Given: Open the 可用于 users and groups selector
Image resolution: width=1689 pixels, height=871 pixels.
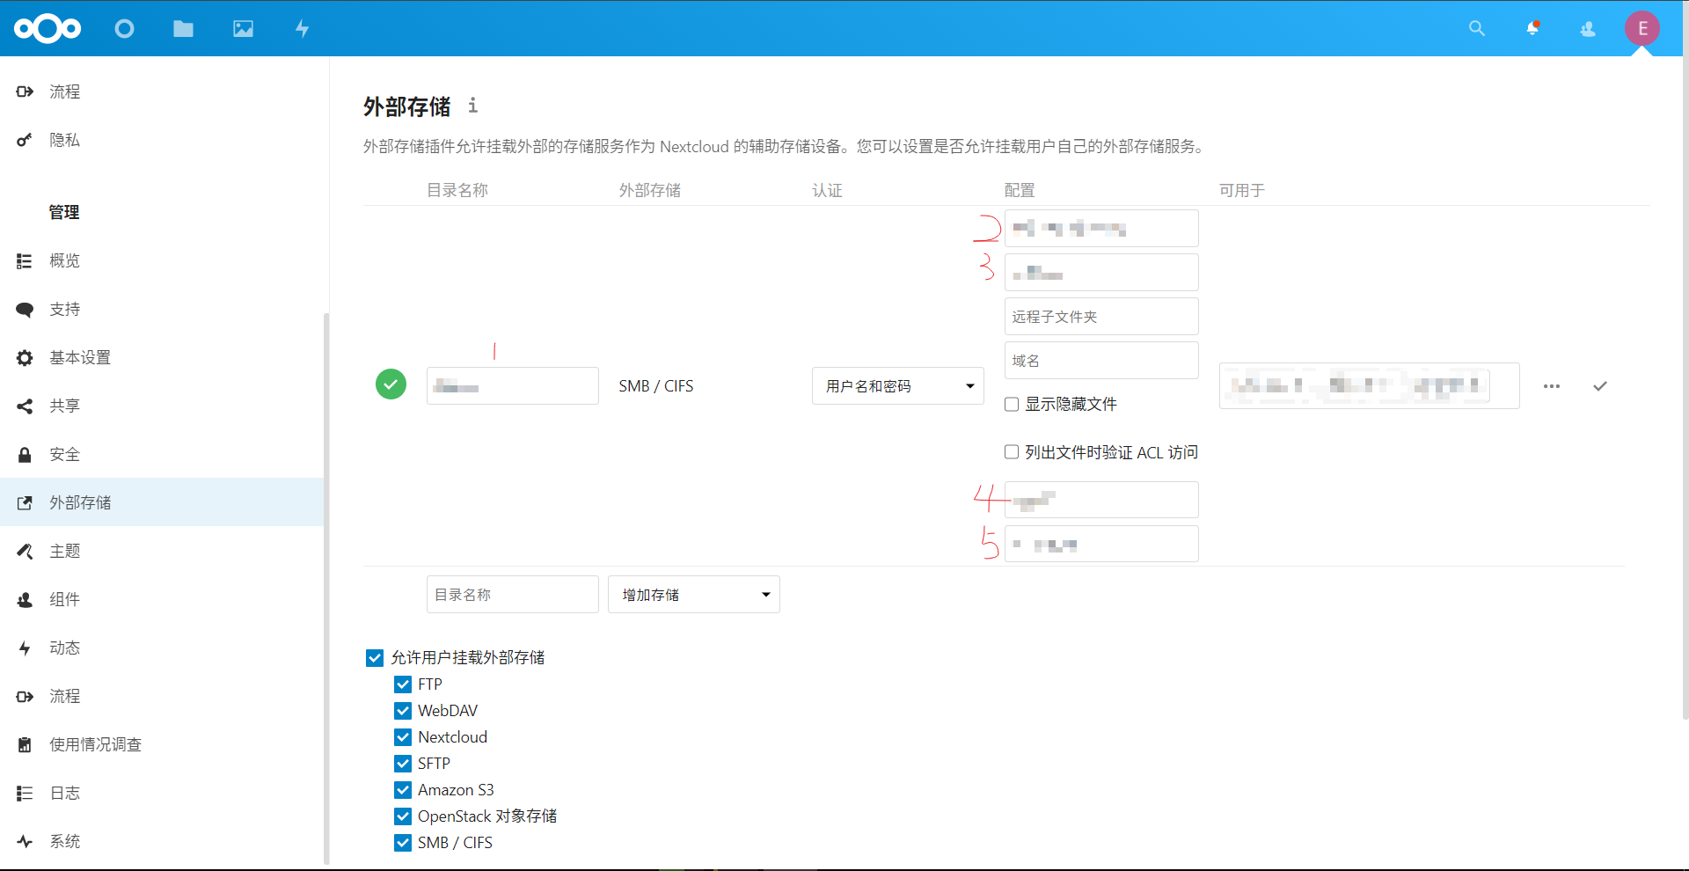Looking at the screenshot, I should pyautogui.click(x=1369, y=385).
